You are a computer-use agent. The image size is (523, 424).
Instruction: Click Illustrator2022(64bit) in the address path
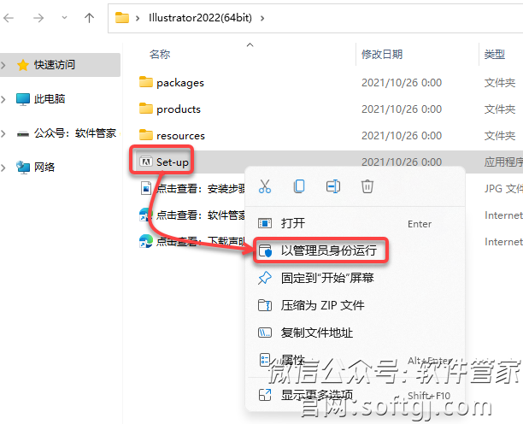(200, 18)
